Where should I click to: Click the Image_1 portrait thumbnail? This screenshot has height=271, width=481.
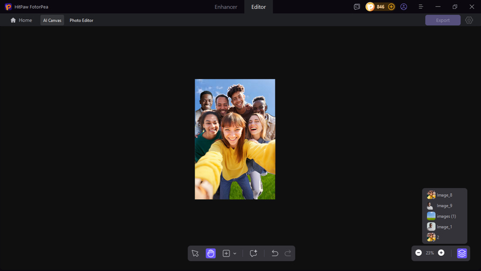[431, 227]
